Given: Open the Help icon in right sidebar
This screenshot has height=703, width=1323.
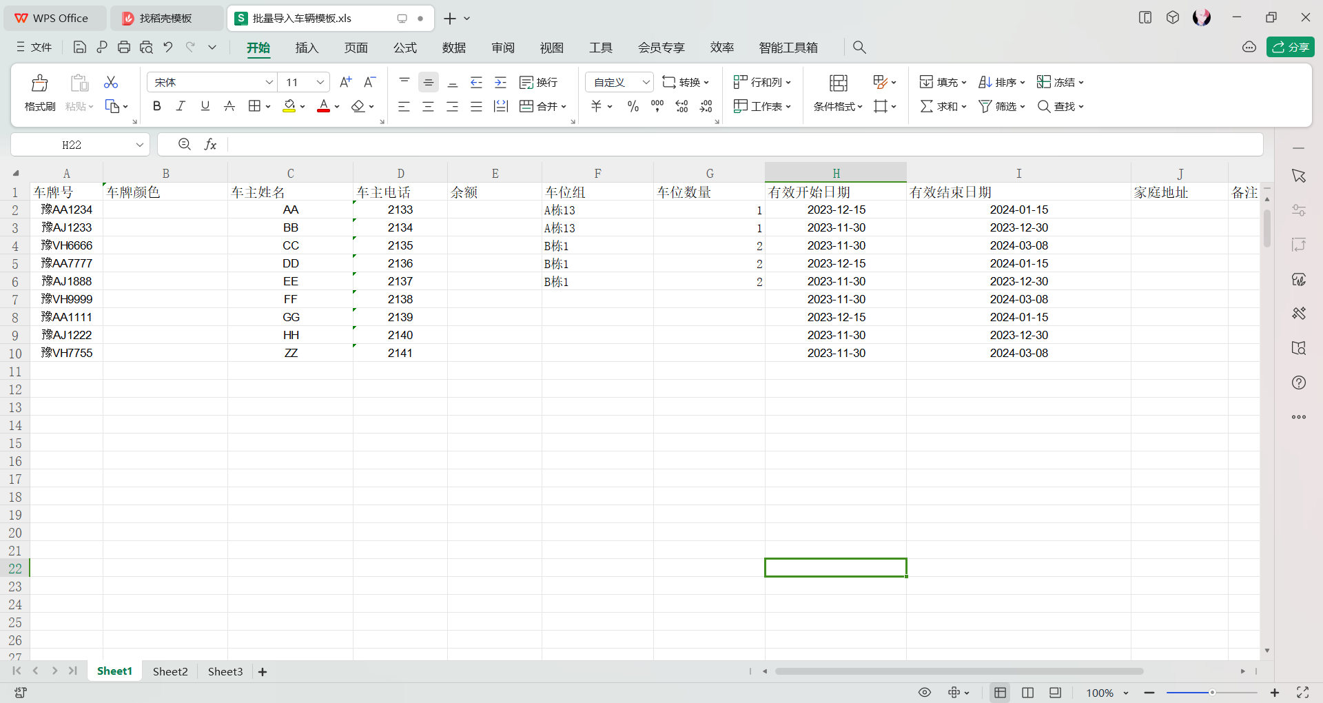Looking at the screenshot, I should point(1299,383).
